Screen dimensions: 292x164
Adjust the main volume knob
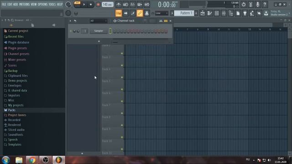pyautogui.click(x=68, y=5)
